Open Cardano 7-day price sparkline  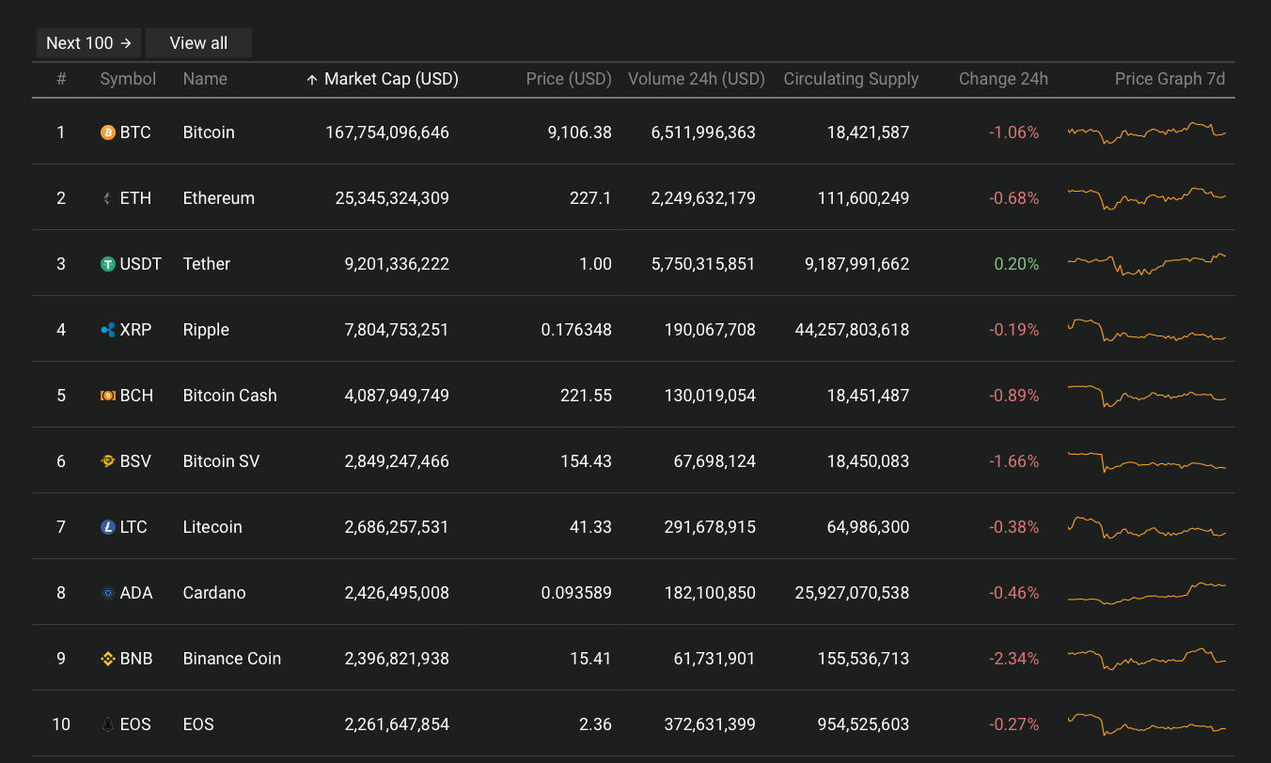(x=1147, y=593)
